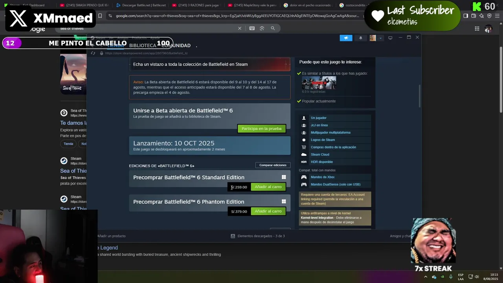
Task: Open Steam notifications bell
Action: tap(361, 38)
